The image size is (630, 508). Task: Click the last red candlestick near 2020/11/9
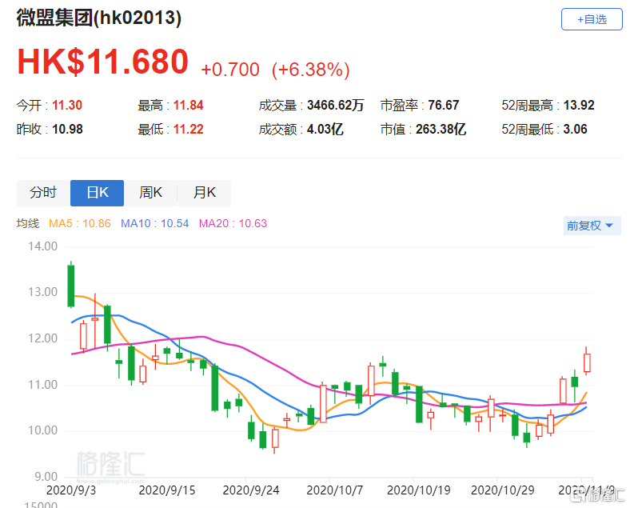point(587,362)
